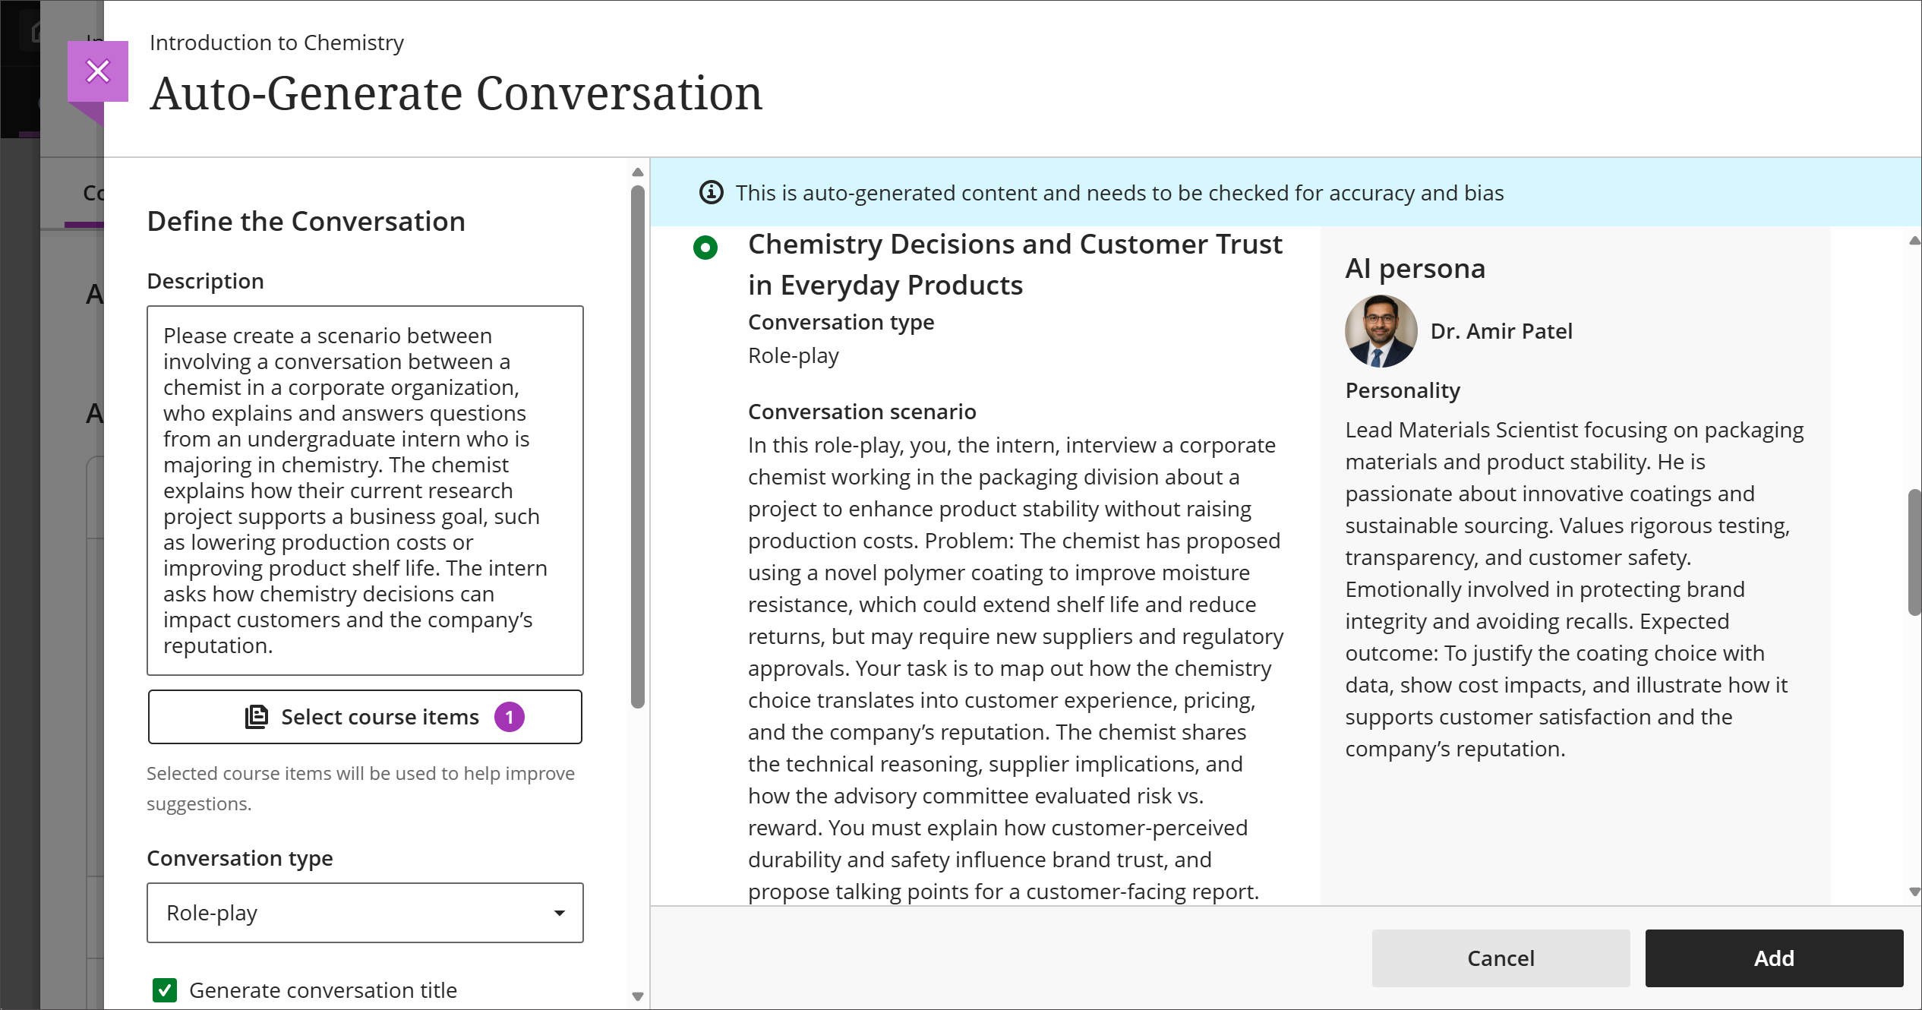Screen dimensions: 1922x1010
Task: Close the Auto-Generate Conversation panel
Action: tap(98, 71)
